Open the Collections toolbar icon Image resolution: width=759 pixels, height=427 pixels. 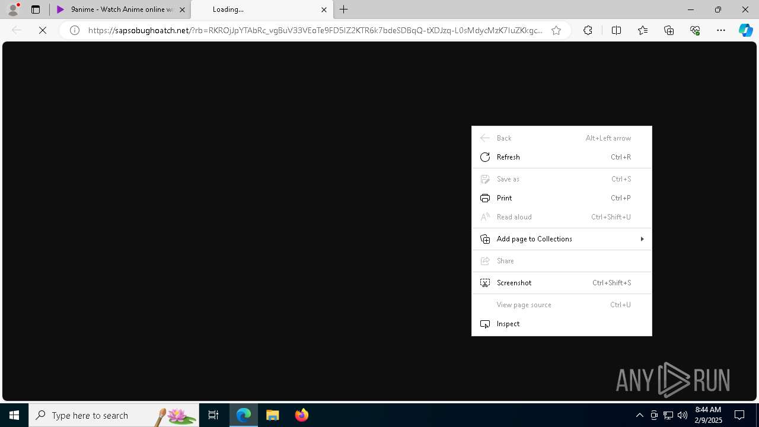coord(669,30)
